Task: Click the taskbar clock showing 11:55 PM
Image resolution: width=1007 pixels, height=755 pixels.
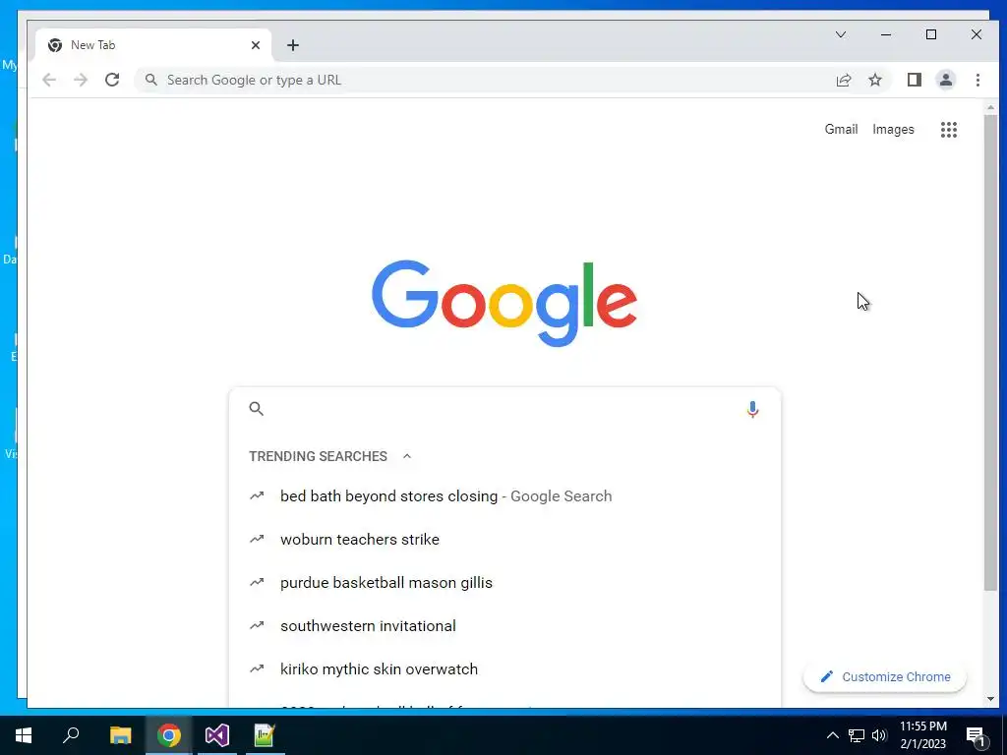Action: click(x=922, y=735)
